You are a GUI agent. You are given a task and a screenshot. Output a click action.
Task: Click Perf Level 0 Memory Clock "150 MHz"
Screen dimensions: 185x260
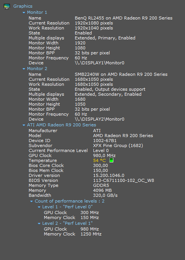(90, 217)
